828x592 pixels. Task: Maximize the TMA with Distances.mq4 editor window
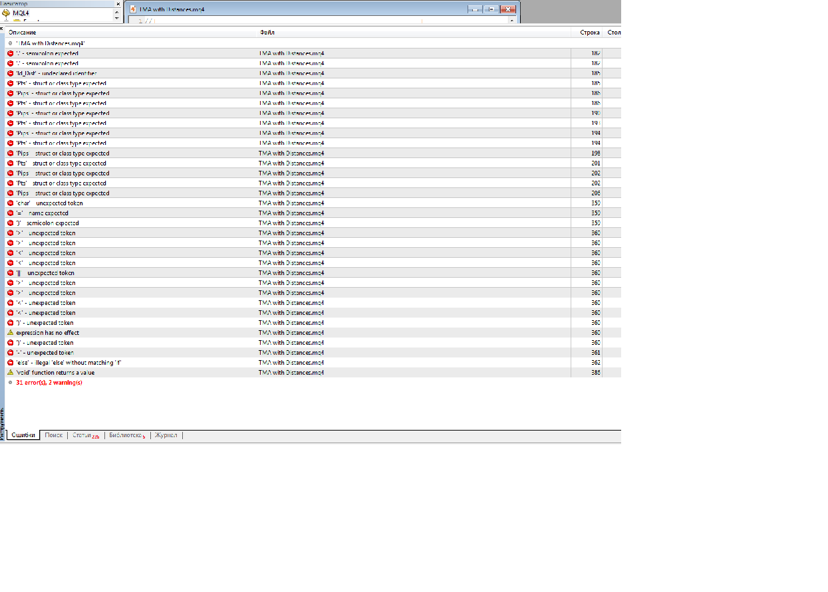pyautogui.click(x=491, y=9)
